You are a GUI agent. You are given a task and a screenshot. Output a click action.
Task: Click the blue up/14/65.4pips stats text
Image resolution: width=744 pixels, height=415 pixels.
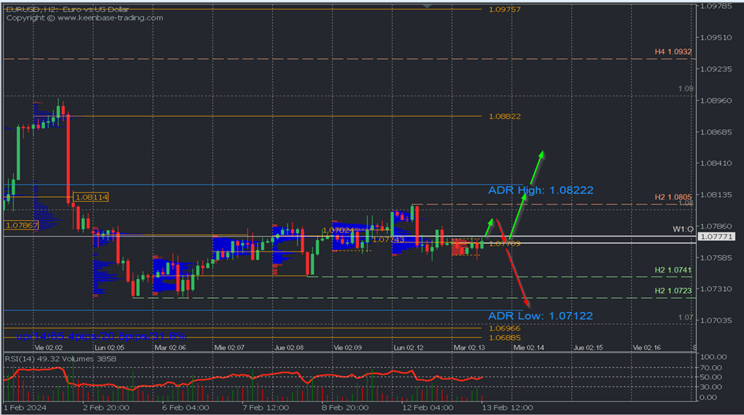[x=101, y=336]
